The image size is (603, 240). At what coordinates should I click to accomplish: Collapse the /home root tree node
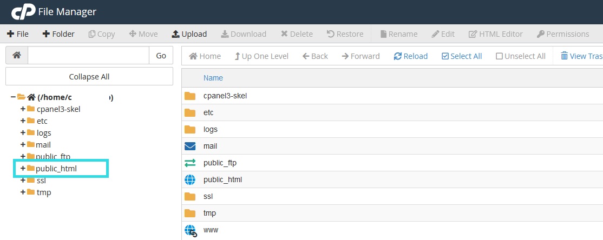[x=13, y=97]
